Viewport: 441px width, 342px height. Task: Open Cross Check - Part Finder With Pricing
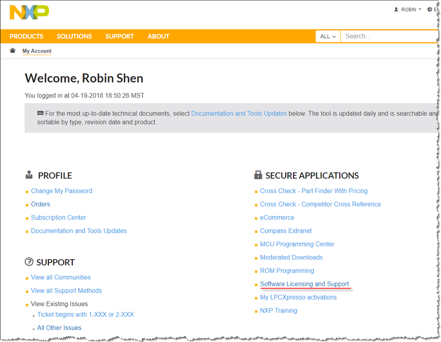coord(314,191)
